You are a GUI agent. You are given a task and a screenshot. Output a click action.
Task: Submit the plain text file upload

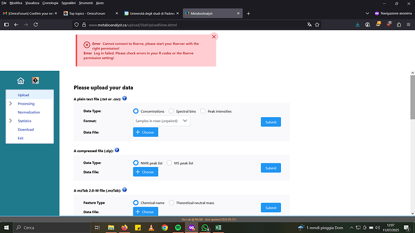click(271, 122)
